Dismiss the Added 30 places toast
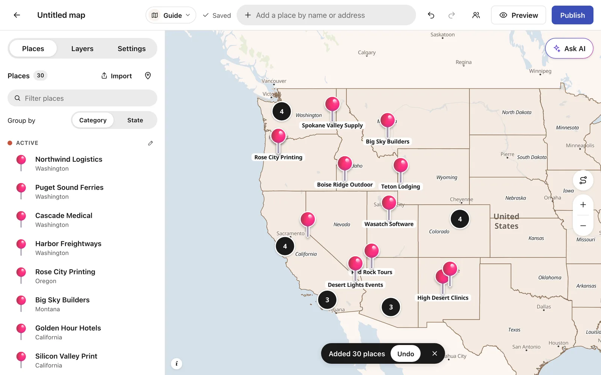Image resolution: width=601 pixels, height=375 pixels. coord(434,354)
